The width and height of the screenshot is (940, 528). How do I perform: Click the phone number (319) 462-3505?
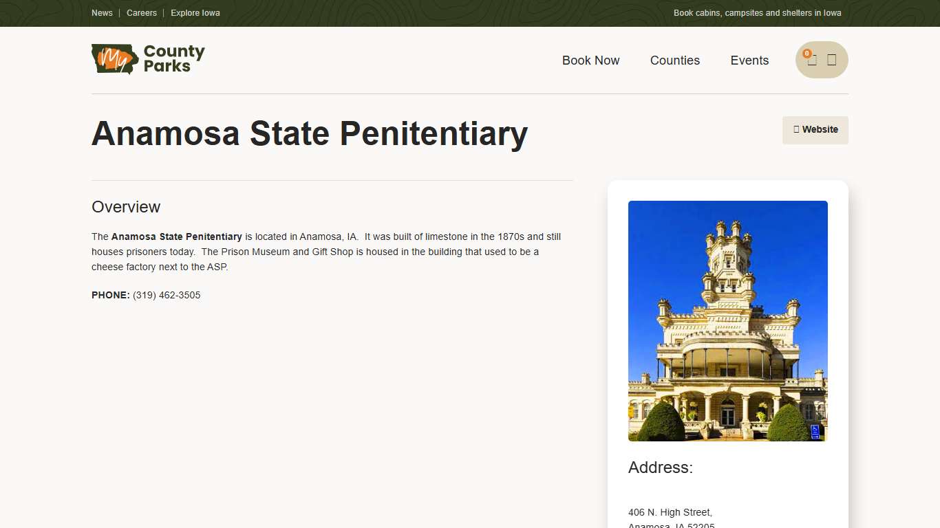(167, 295)
